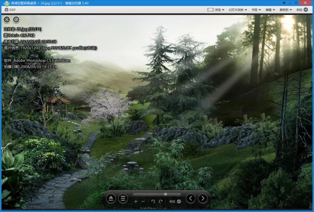Viewport: 314px width, 212px height.
Task: Maximize the 蜂蜜浏览器 window
Action: tap(296, 3)
